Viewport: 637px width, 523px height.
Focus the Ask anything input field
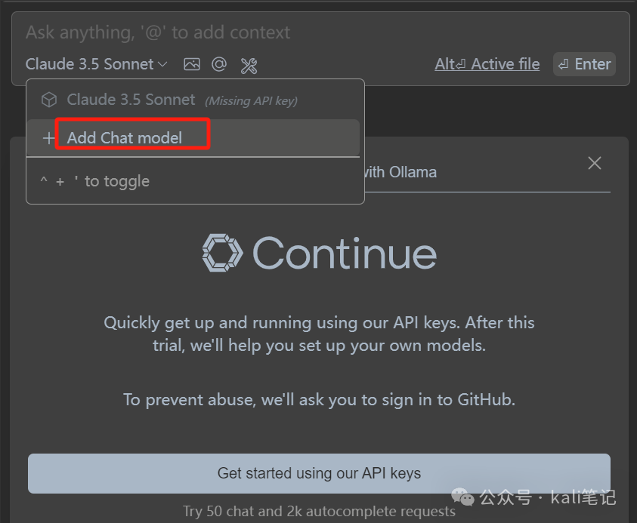click(x=320, y=32)
